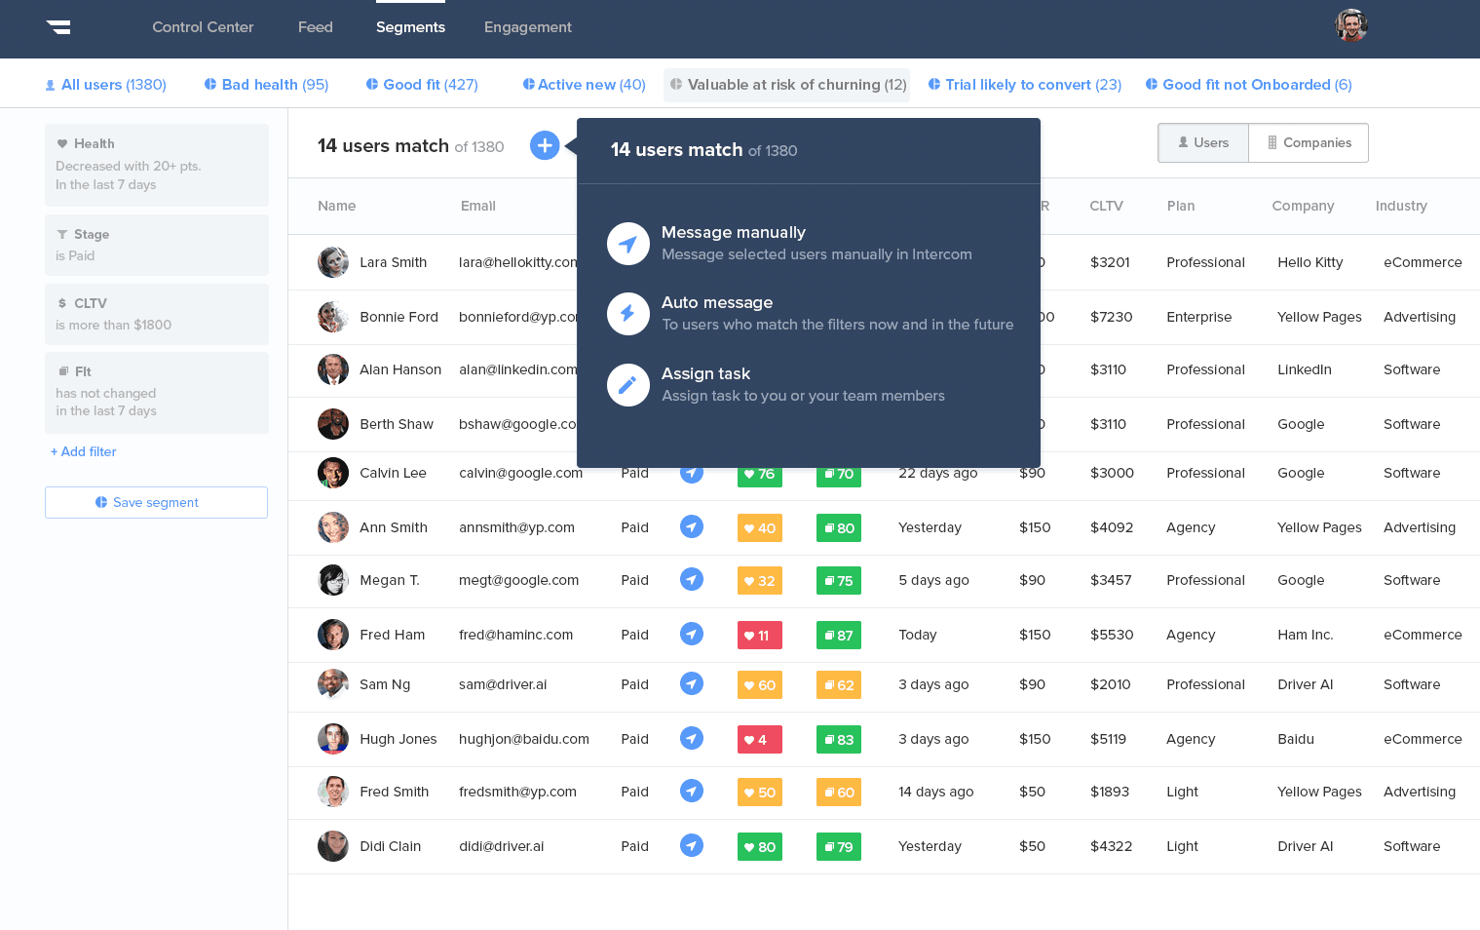The image size is (1480, 930).
Task: Sort by the Plan column header
Action: tap(1181, 206)
